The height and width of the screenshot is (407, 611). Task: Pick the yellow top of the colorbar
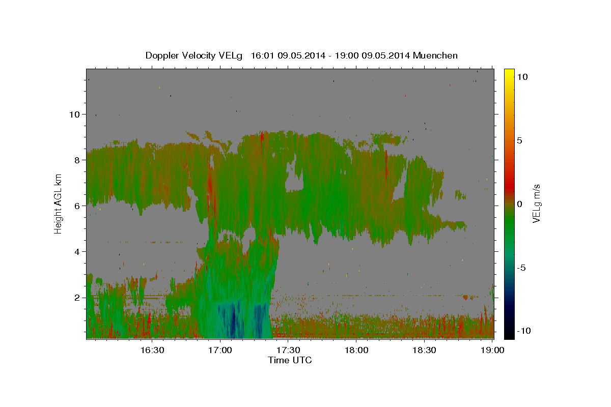pyautogui.click(x=509, y=73)
